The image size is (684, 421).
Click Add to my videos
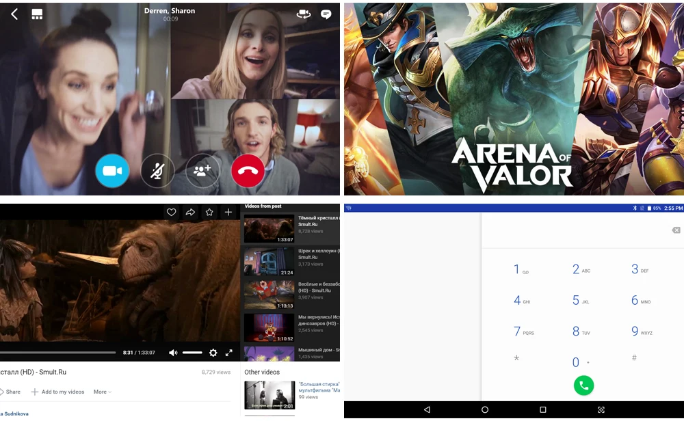[57, 392]
